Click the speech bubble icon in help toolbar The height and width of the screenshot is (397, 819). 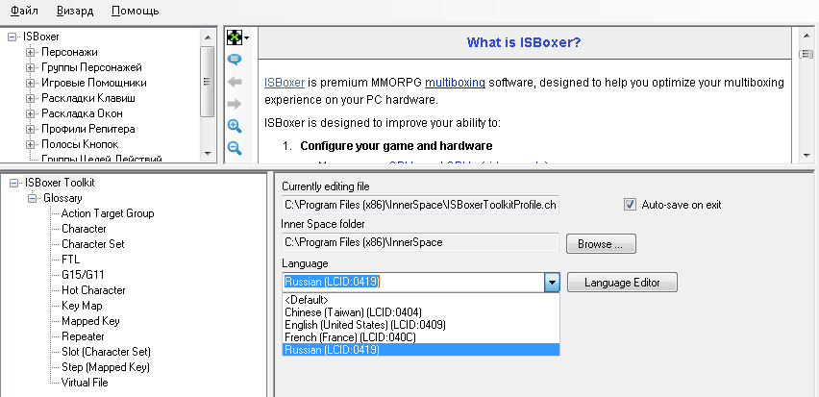(x=235, y=60)
